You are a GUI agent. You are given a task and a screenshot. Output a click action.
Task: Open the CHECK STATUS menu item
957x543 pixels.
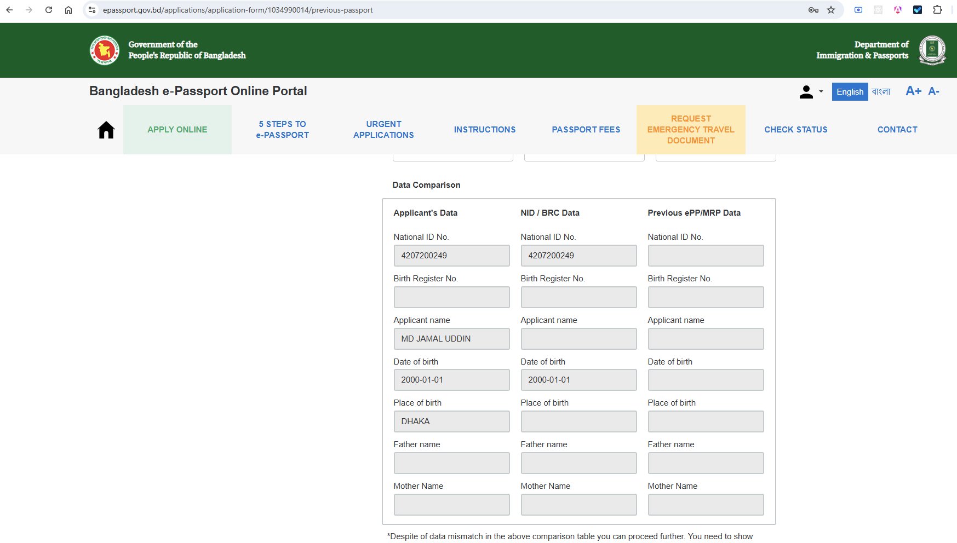[796, 130]
